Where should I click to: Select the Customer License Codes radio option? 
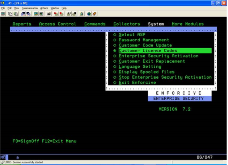115,50
